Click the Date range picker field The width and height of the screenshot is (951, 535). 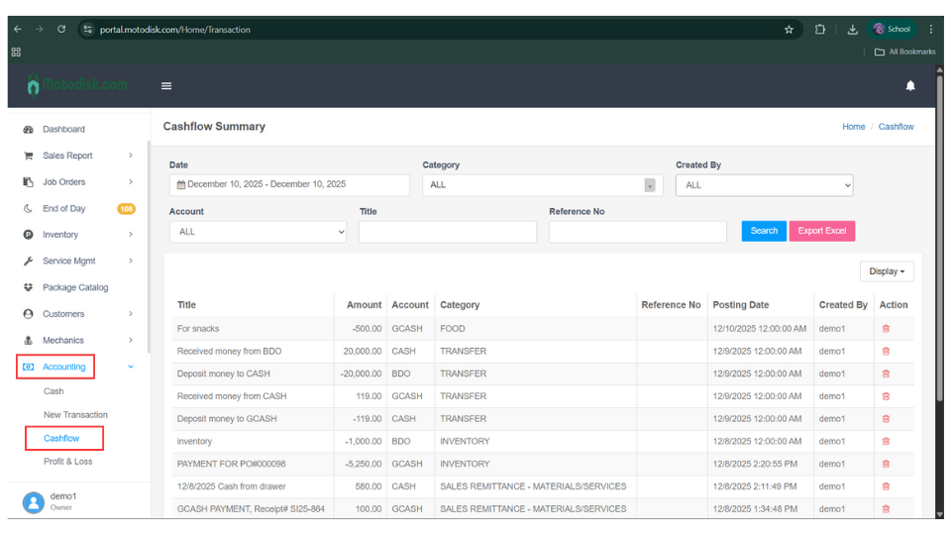pyautogui.click(x=289, y=185)
